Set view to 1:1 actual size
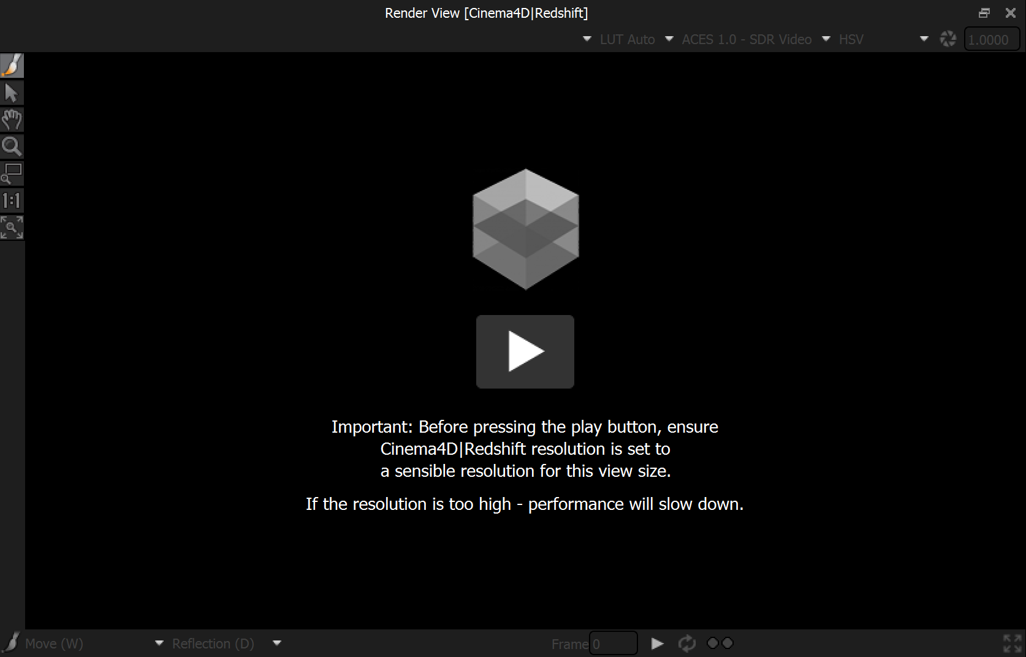The image size is (1026, 657). [12, 200]
